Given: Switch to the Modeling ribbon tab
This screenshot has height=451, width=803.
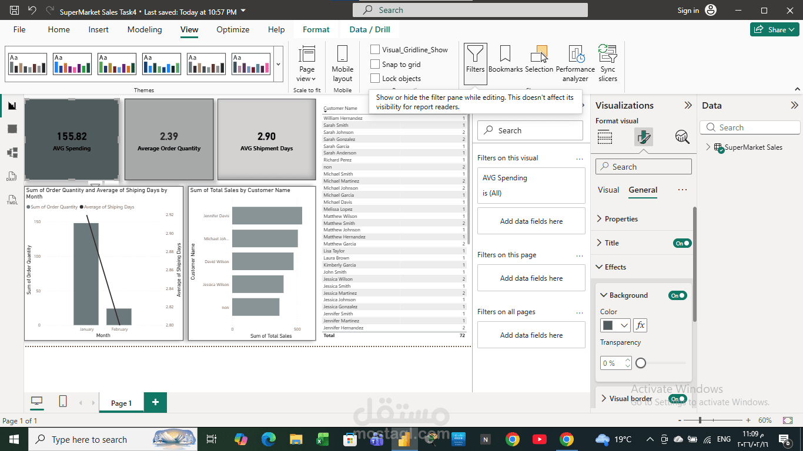Looking at the screenshot, I should (x=144, y=29).
